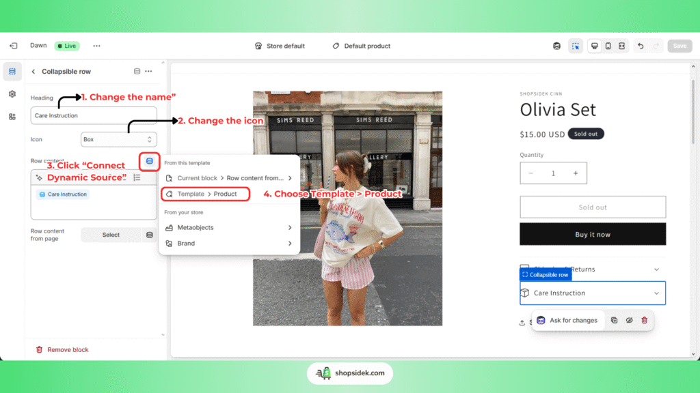Open the Apps icon in left sidebar
700x393 pixels.
(x=12, y=117)
